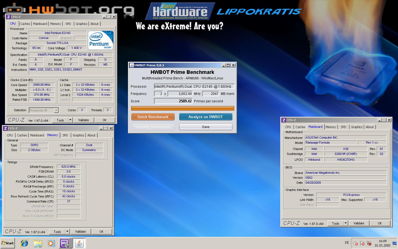Open the Processor #1 selection combo box
Screen dimensions: 398x249
pyautogui.click(x=44, y=110)
